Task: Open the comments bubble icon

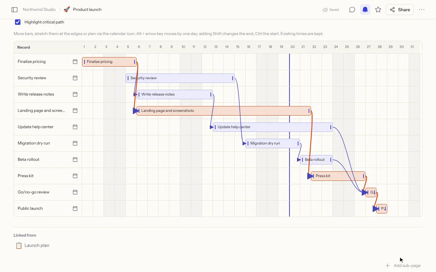Action: tap(352, 10)
